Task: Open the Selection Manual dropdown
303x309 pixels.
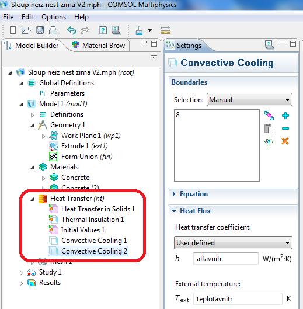Action: (249, 100)
